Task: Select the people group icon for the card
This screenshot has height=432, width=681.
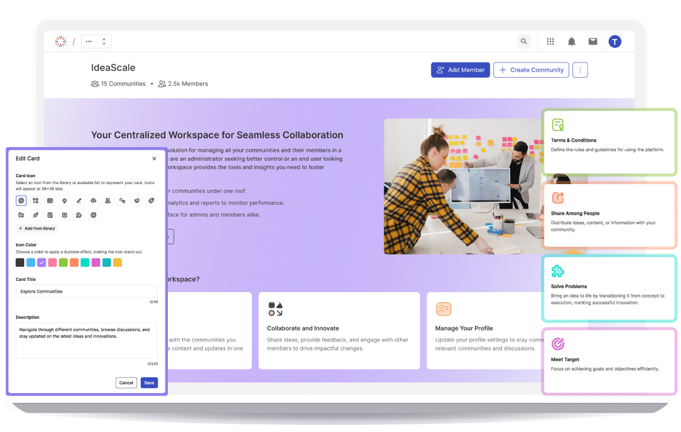Action: coord(108,201)
